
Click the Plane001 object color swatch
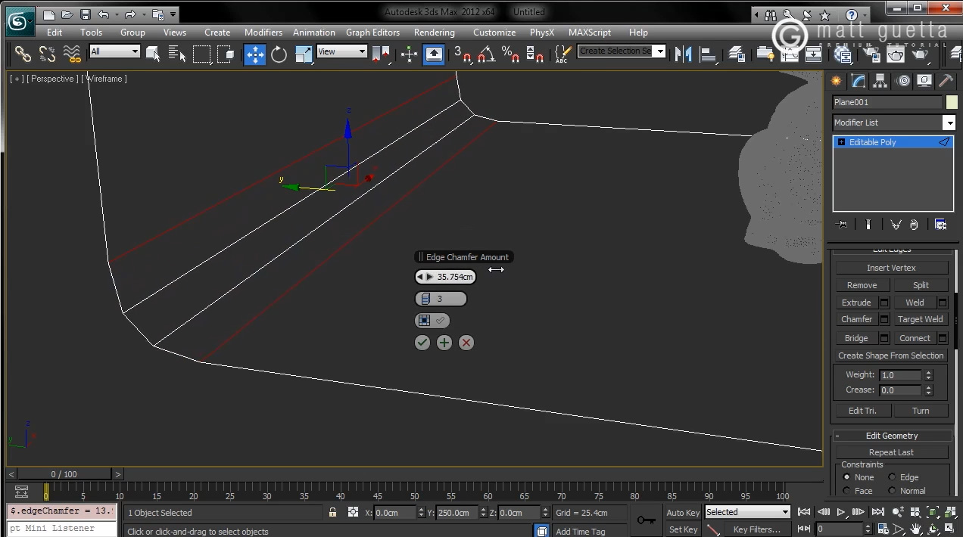pos(952,102)
